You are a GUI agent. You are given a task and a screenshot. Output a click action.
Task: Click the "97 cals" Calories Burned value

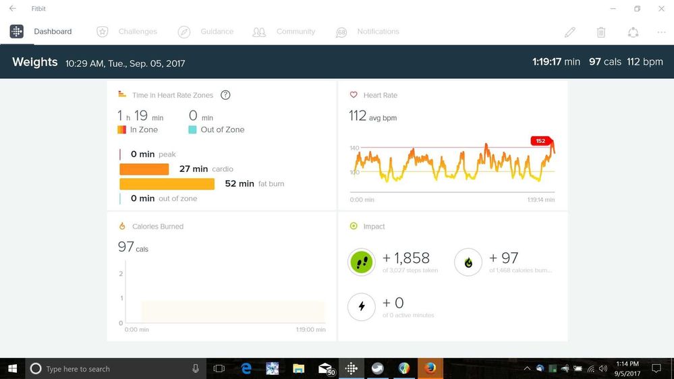[x=133, y=247]
